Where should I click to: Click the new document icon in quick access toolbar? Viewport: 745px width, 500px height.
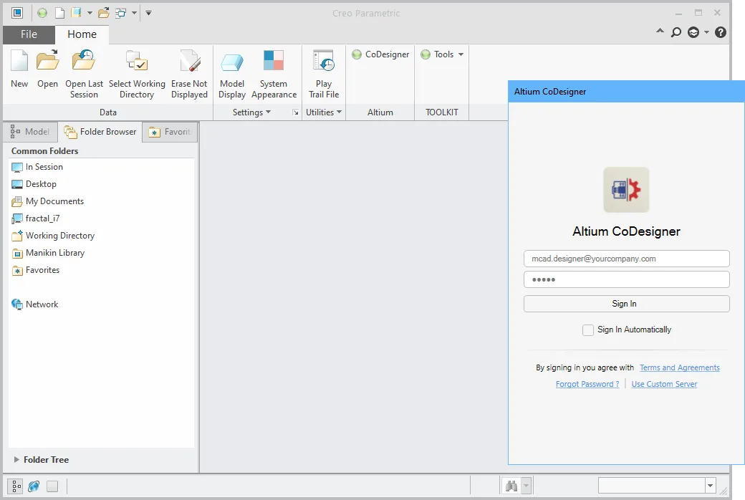click(x=60, y=13)
